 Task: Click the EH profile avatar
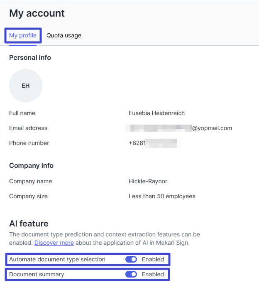[26, 86]
